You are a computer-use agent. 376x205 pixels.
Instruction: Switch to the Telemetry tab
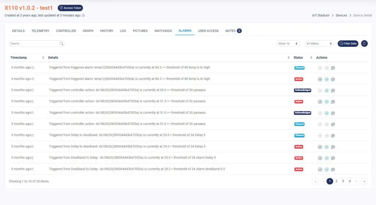click(x=40, y=31)
